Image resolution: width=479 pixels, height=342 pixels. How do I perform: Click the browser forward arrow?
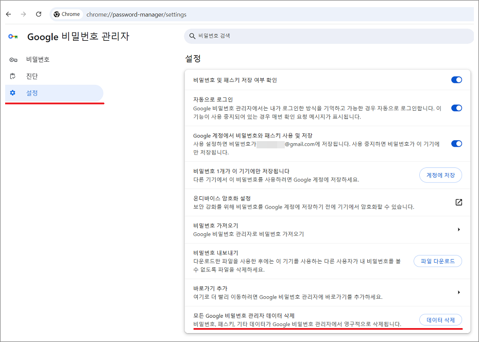coord(23,14)
